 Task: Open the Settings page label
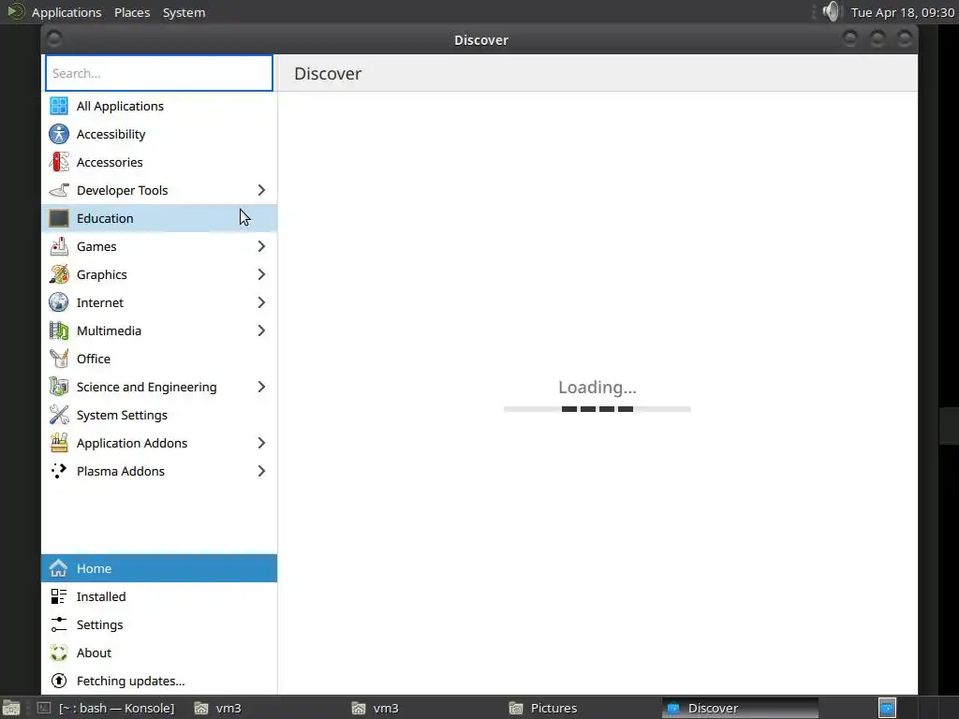pos(99,624)
